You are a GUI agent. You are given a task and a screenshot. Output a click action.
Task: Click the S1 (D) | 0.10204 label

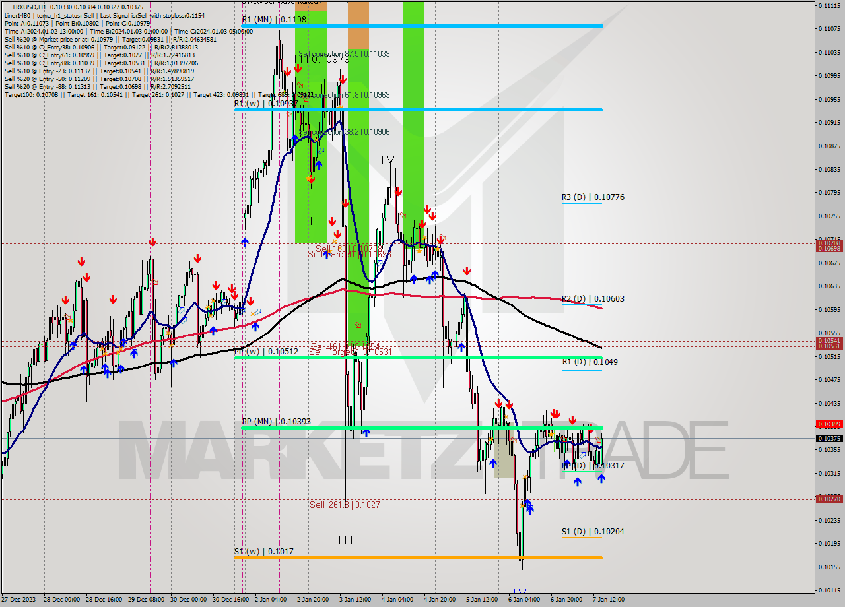click(x=593, y=532)
